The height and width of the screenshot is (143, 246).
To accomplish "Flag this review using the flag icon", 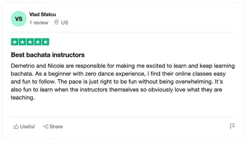I will click(232, 127).
